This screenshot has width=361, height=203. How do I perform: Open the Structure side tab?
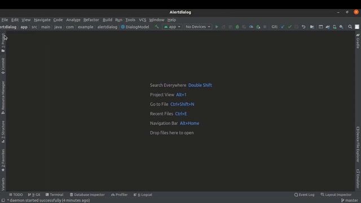(x=3, y=132)
